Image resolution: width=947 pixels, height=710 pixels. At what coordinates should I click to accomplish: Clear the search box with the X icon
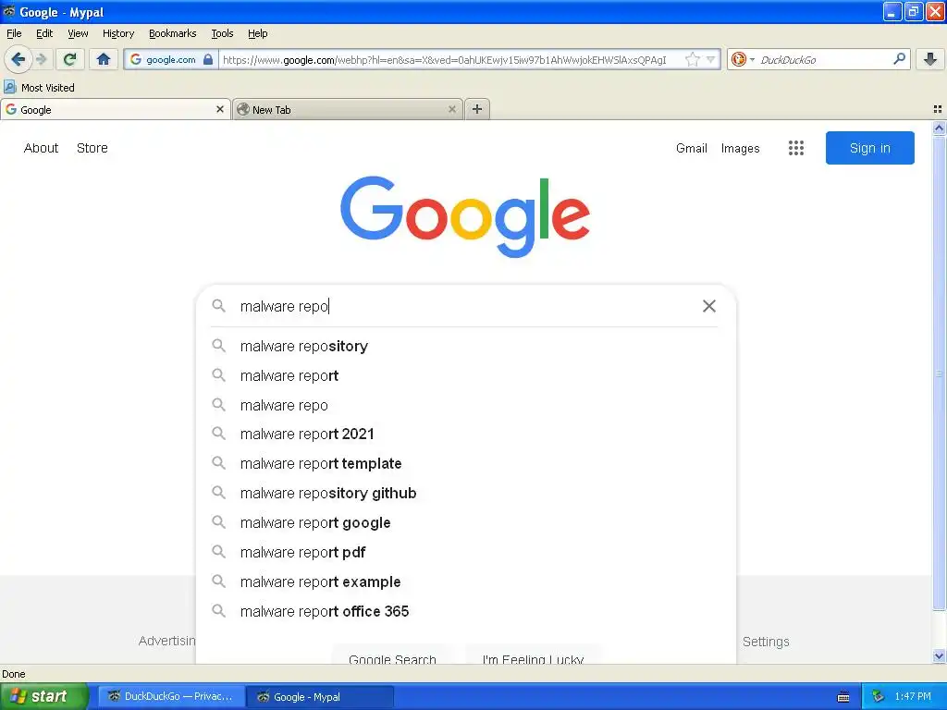pyautogui.click(x=709, y=306)
